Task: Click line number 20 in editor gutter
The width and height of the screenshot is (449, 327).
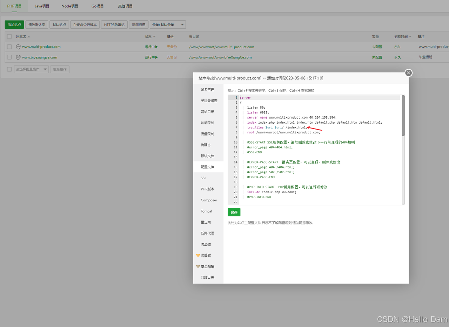Action: coord(235,192)
